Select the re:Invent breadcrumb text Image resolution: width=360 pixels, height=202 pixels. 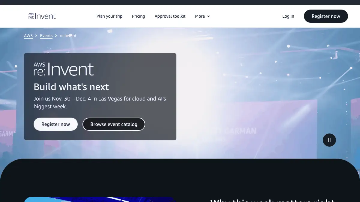pyautogui.click(x=68, y=36)
